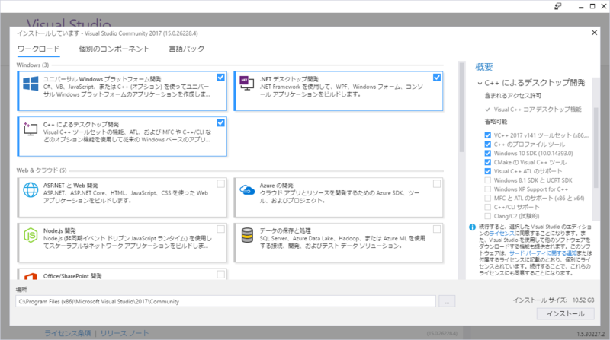Viewport: 610px width, 340px height.
Task: Check MFC と ATL のサポート option
Action: point(487,198)
